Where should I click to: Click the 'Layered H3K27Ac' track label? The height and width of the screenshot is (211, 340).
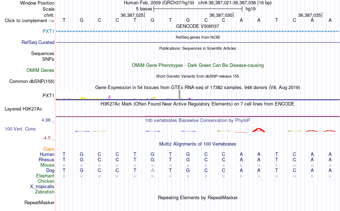pyautogui.click(x=23, y=109)
